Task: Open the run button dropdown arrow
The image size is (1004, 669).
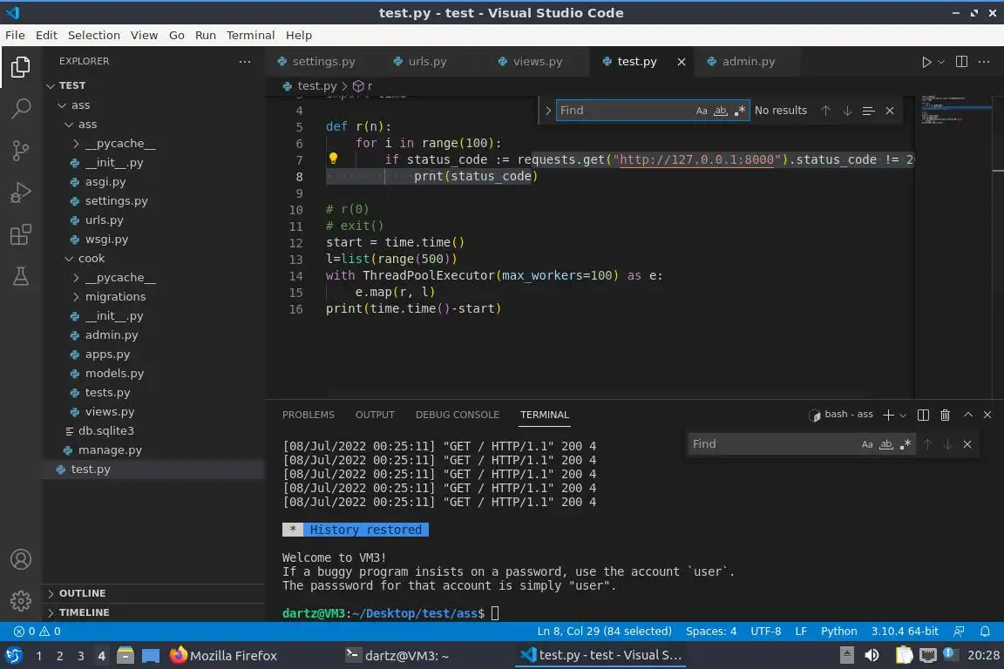Action: tap(940, 62)
